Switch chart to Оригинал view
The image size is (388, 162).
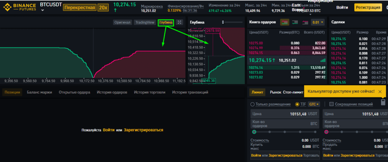[x=122, y=22]
